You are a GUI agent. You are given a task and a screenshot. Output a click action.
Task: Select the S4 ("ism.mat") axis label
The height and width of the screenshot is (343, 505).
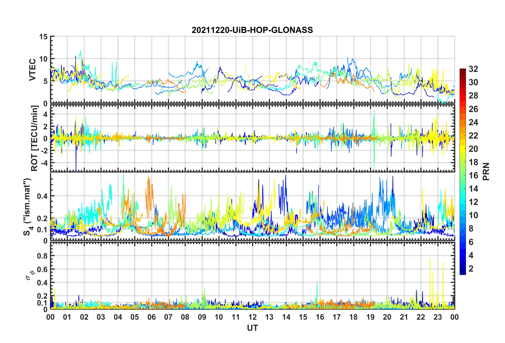[x=28, y=207]
